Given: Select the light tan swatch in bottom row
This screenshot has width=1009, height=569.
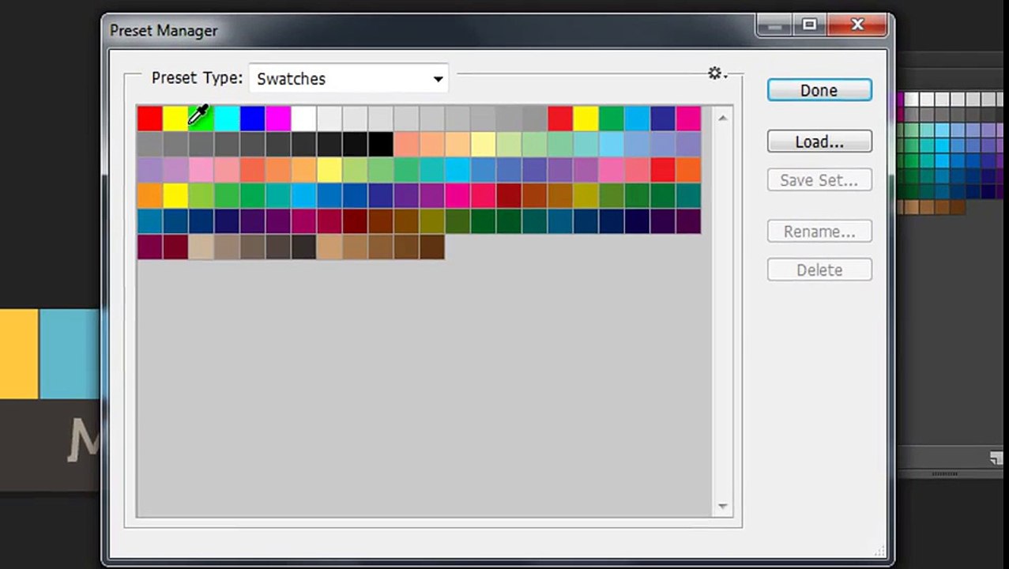Looking at the screenshot, I should (201, 247).
